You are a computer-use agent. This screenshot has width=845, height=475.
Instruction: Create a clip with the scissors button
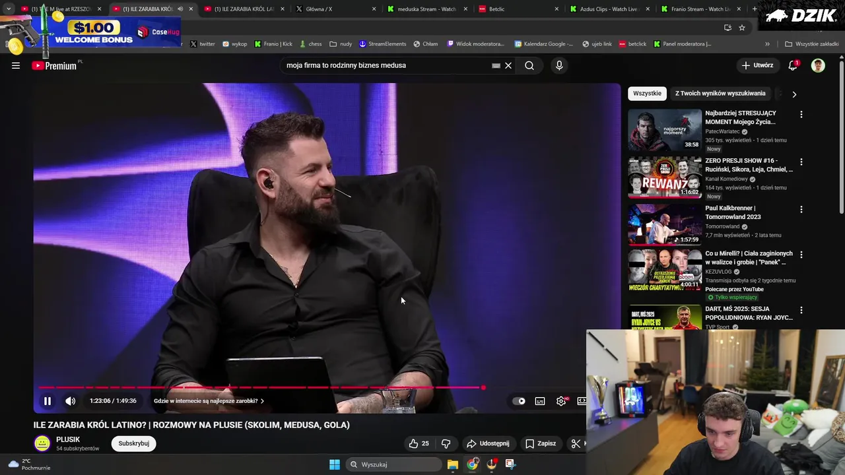coord(576,443)
